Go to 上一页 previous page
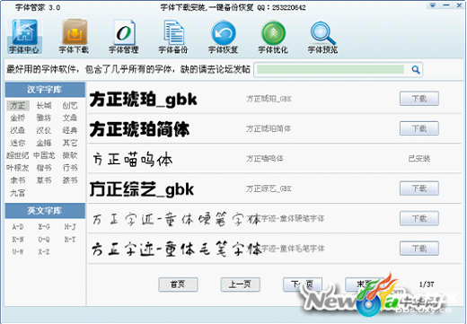The height and width of the screenshot is (324, 467). pyautogui.click(x=240, y=285)
